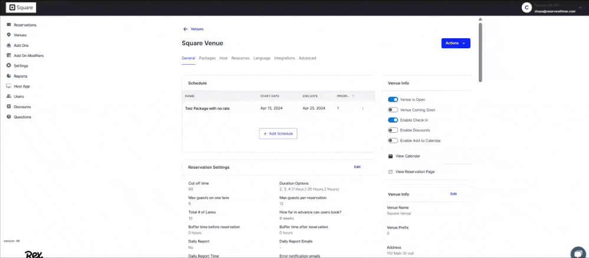Click Edit in Reservation Settings

point(357,167)
